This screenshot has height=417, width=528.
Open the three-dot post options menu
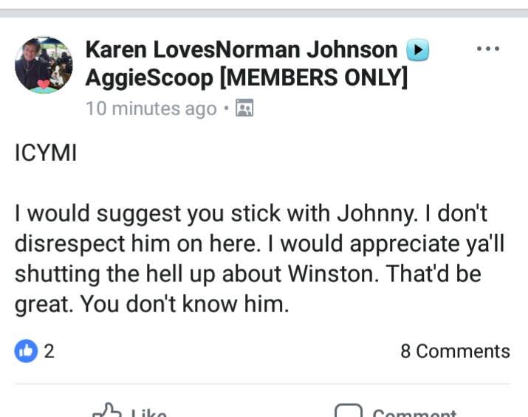[x=488, y=49]
